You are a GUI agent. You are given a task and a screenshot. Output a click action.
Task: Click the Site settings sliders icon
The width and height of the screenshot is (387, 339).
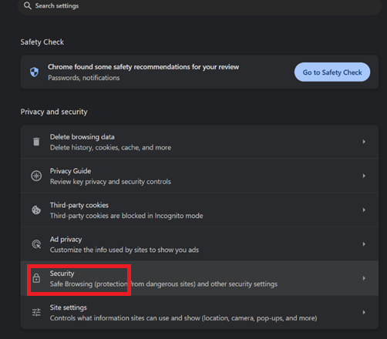36,312
